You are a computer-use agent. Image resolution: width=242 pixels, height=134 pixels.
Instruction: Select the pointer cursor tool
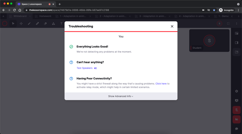[x=13, y=23]
